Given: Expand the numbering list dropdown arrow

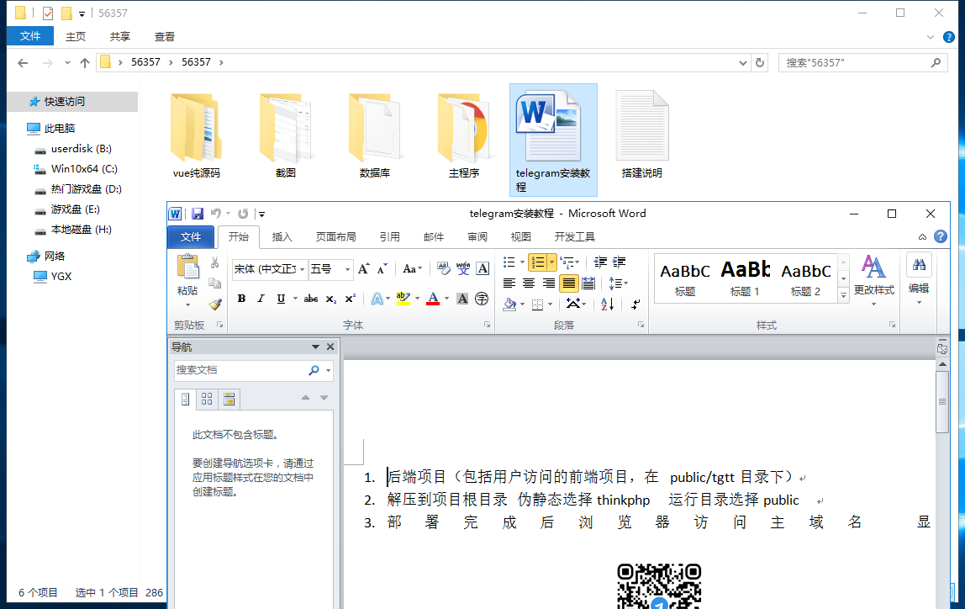Looking at the screenshot, I should tap(551, 262).
